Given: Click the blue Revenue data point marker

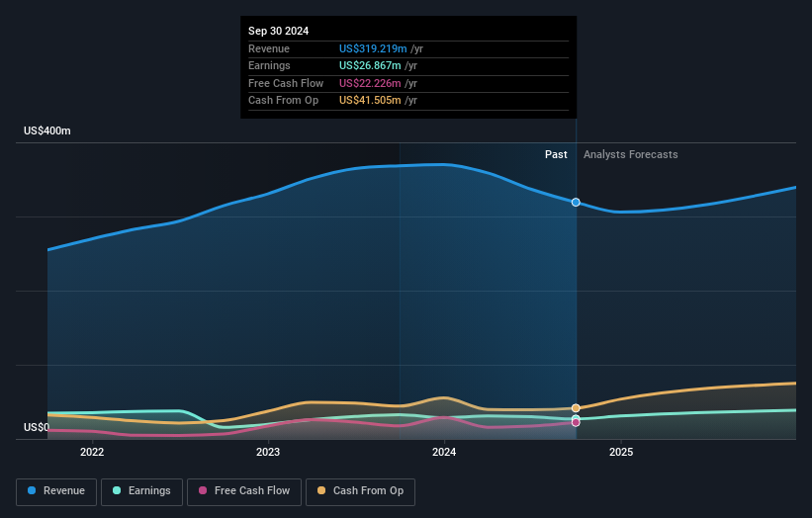Looking at the screenshot, I should [x=576, y=203].
